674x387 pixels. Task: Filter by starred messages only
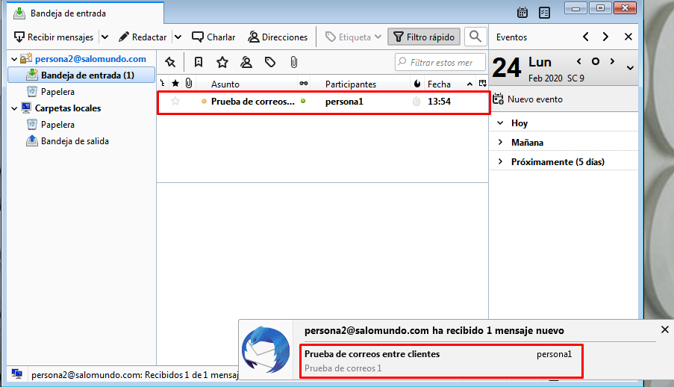[222, 62]
